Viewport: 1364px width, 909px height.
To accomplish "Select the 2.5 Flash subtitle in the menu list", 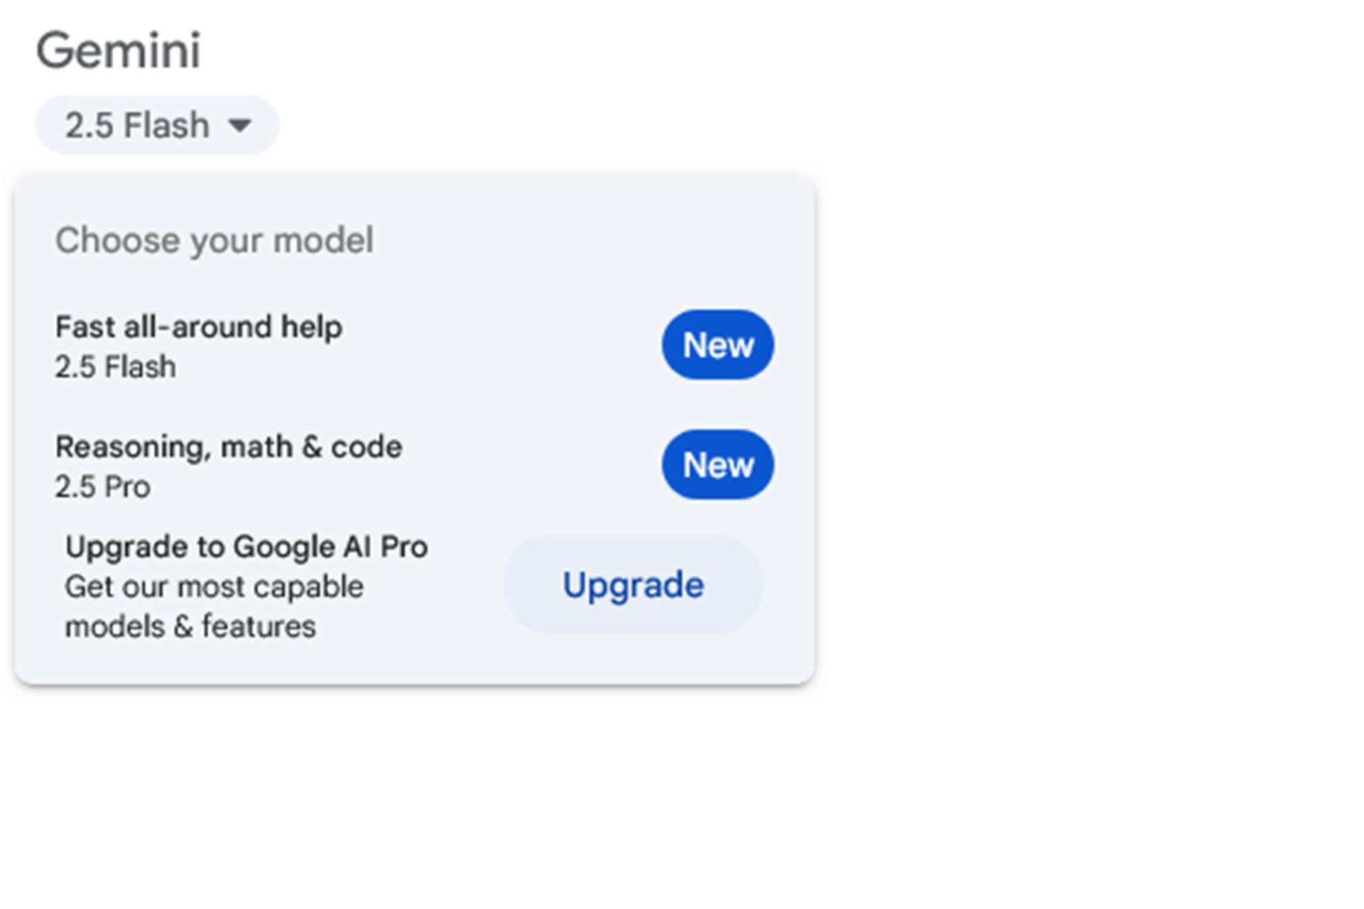I will click(x=116, y=367).
